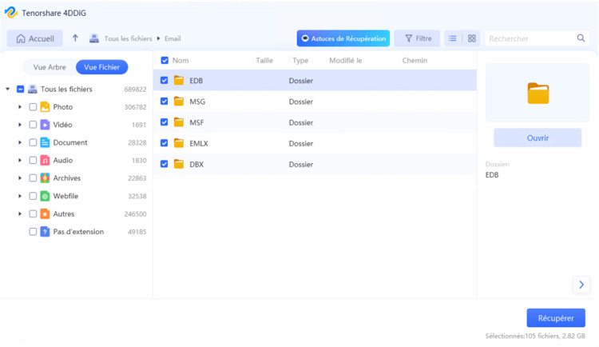Expand the Vidéo tree node
The image size is (599, 347).
20,125
